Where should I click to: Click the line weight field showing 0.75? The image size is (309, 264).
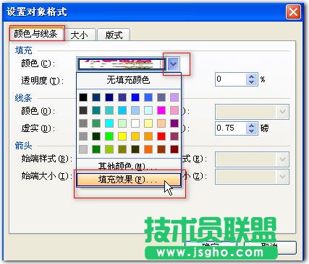click(x=231, y=128)
